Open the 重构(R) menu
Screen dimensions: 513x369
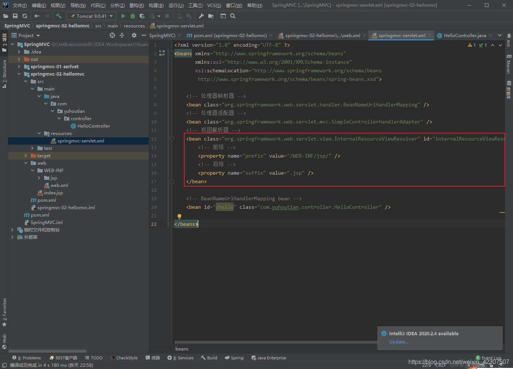pyautogui.click(x=136, y=5)
